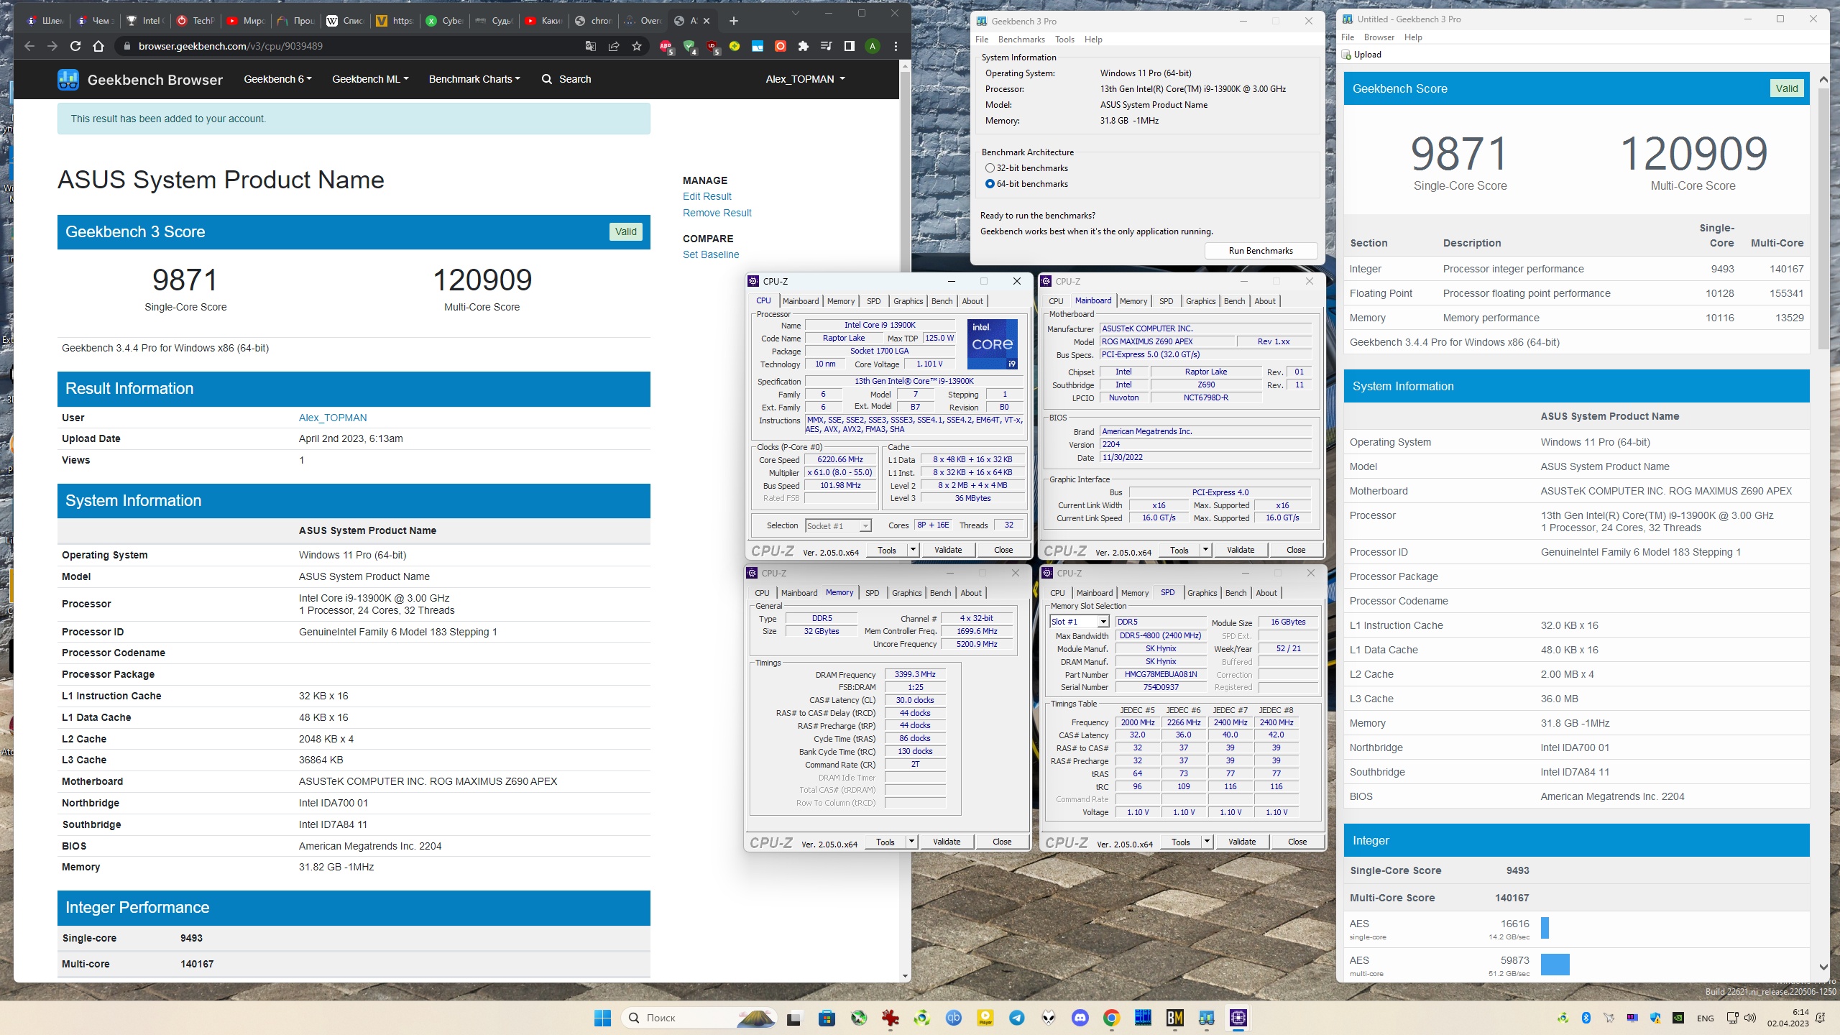Image resolution: width=1840 pixels, height=1035 pixels.
Task: Click the Windows taskbar search box
Action: (x=699, y=1018)
